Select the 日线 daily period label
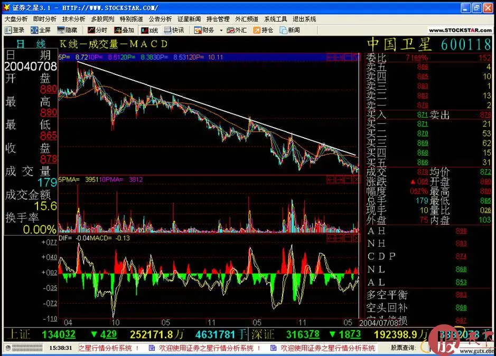This screenshot has width=496, height=356. (x=31, y=44)
